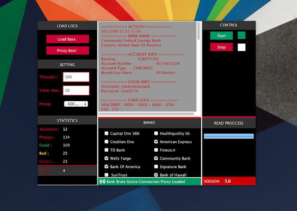Viewport: 297px width, 211px height.
Task: Click the activity log horizontal scrollbar
Action: 146,114
